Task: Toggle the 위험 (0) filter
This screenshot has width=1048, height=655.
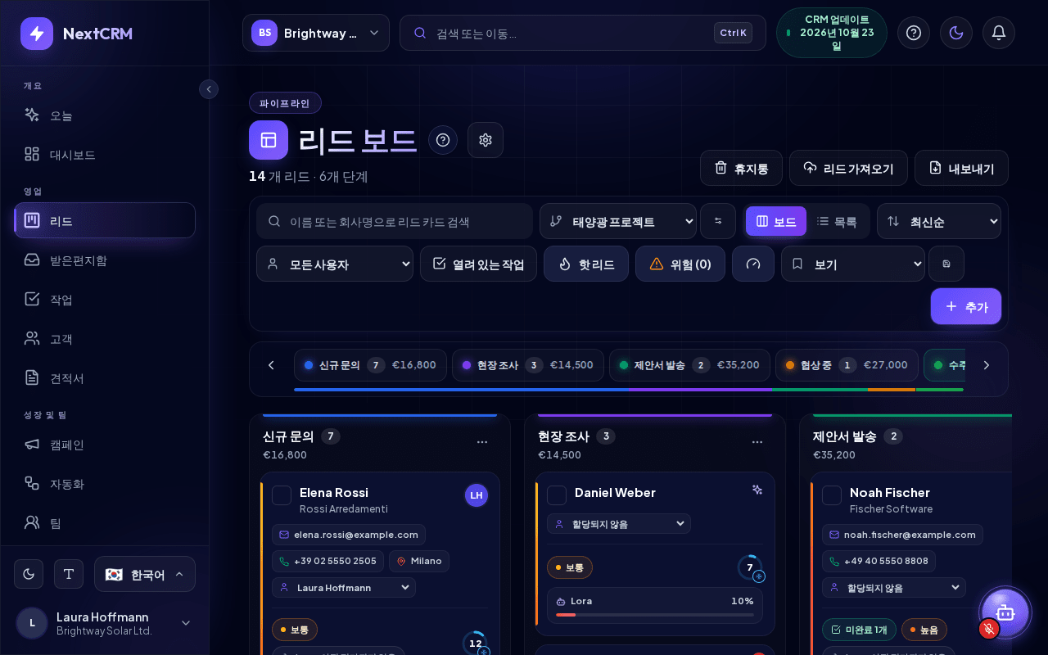Action: 680,264
